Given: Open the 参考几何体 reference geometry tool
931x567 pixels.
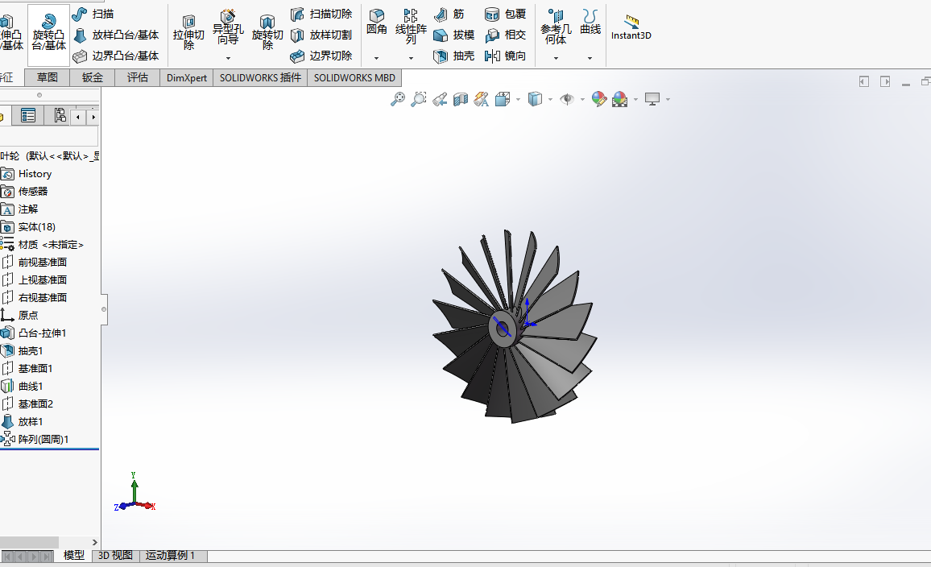Looking at the screenshot, I should (556, 27).
